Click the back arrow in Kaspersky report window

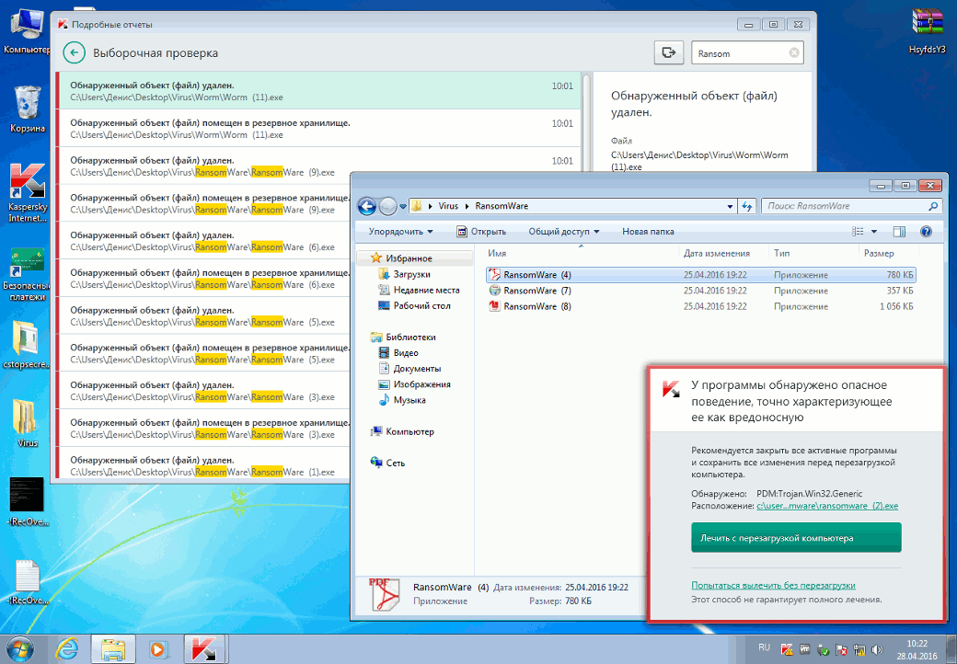coord(74,53)
